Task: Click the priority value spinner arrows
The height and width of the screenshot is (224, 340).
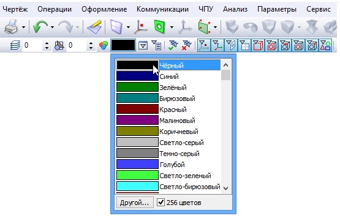Action: point(91,45)
